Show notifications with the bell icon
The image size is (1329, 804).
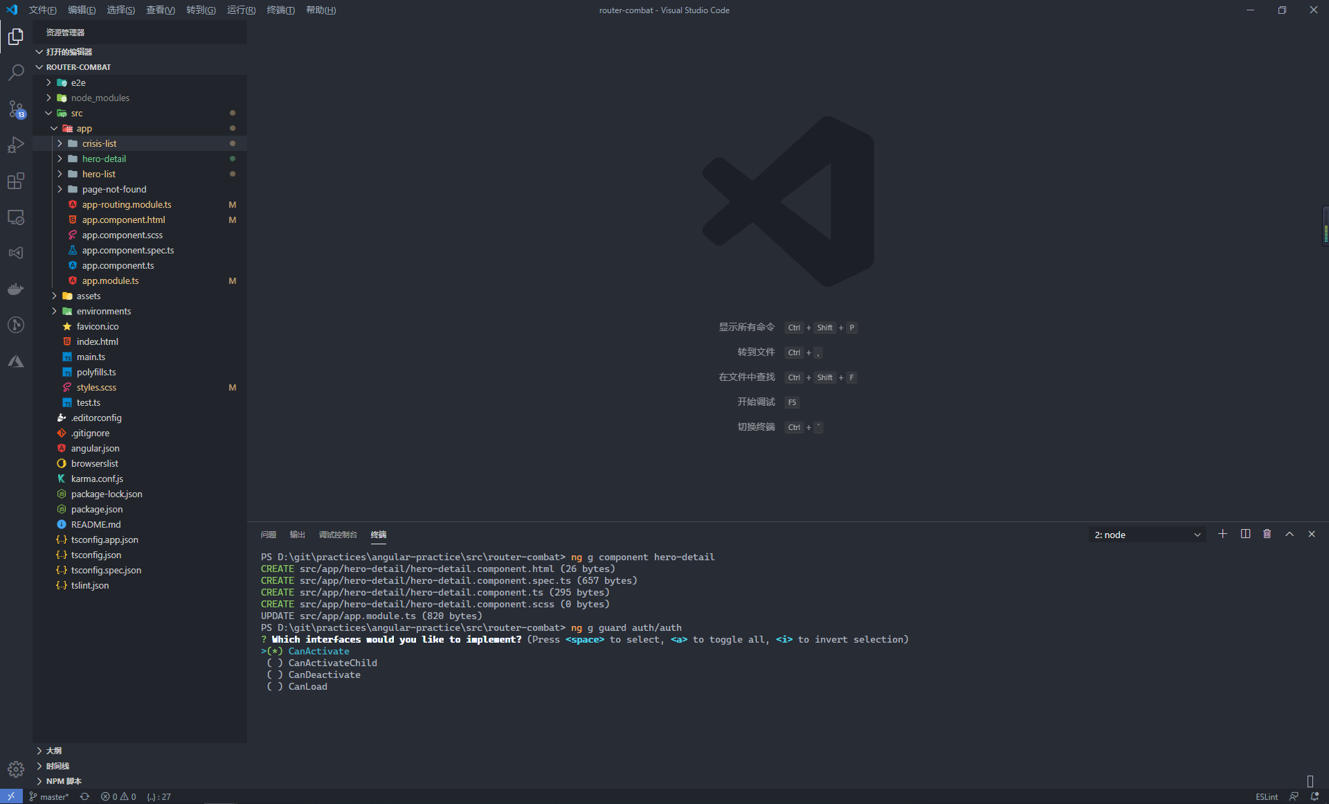coord(1314,796)
